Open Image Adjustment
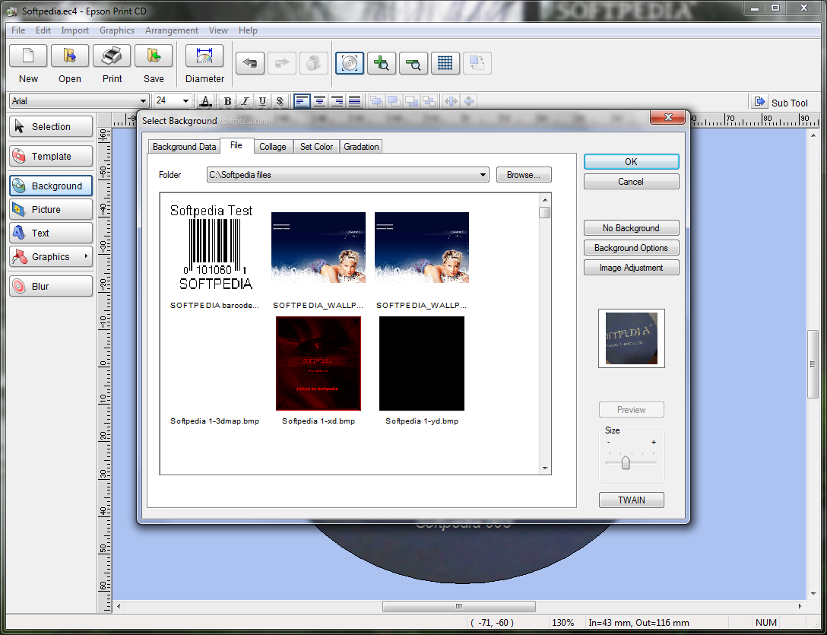The width and height of the screenshot is (827, 635). pyautogui.click(x=631, y=268)
